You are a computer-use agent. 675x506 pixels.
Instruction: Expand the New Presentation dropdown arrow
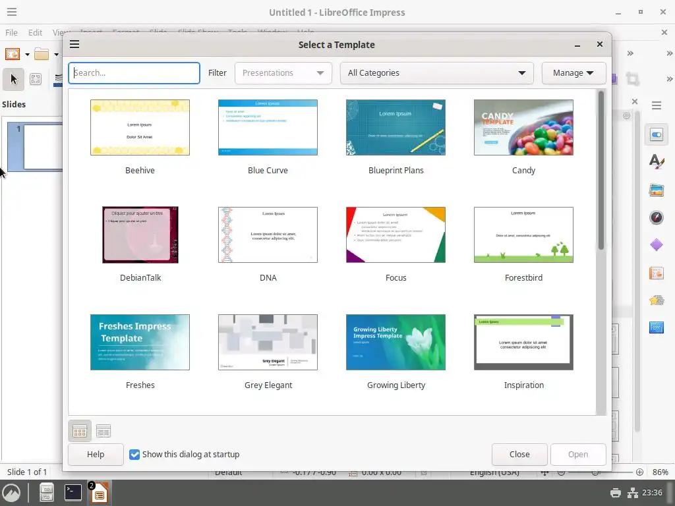[x=27, y=55]
